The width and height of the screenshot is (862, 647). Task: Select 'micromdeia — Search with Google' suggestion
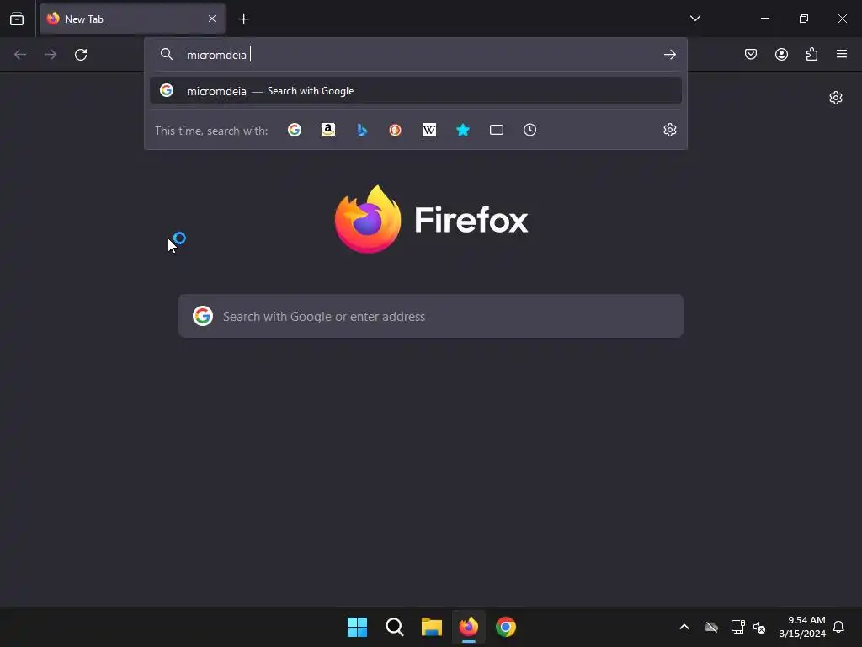coord(416,91)
